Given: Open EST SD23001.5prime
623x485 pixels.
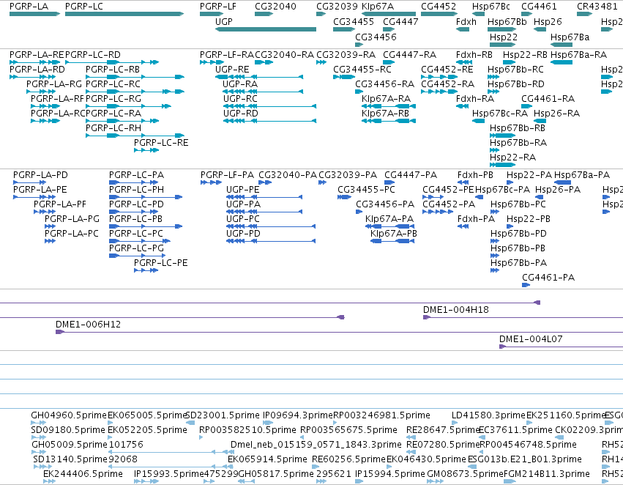Looking at the screenshot, I should click(190, 423).
